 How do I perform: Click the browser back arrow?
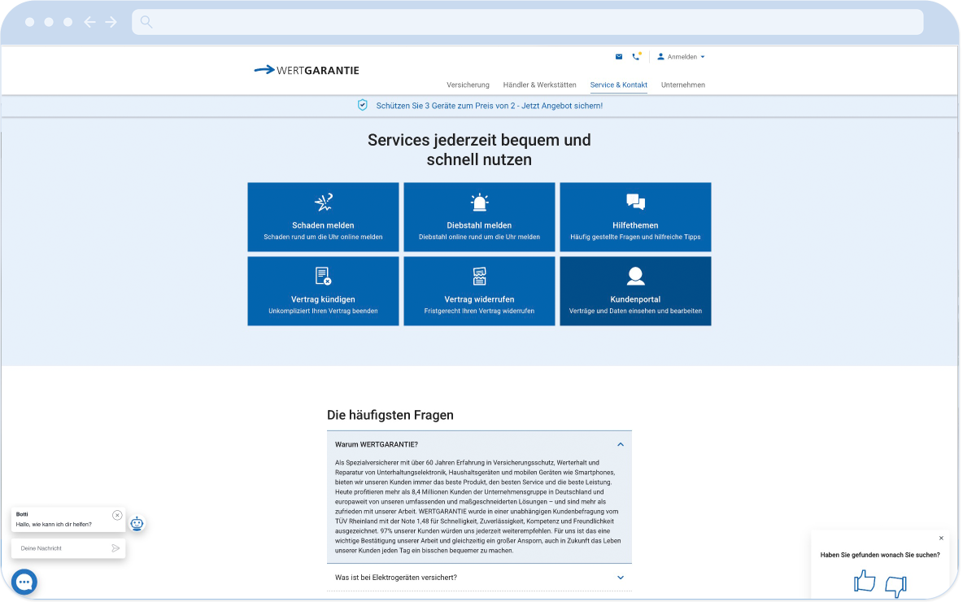pos(89,22)
